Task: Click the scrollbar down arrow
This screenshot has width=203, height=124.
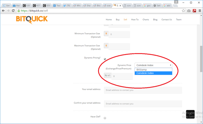Action: 201,122
